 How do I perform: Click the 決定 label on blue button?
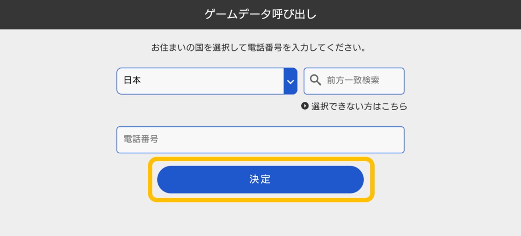[260, 179]
